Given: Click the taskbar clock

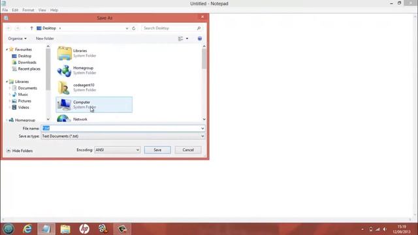Looking at the screenshot, I should [x=402, y=229].
